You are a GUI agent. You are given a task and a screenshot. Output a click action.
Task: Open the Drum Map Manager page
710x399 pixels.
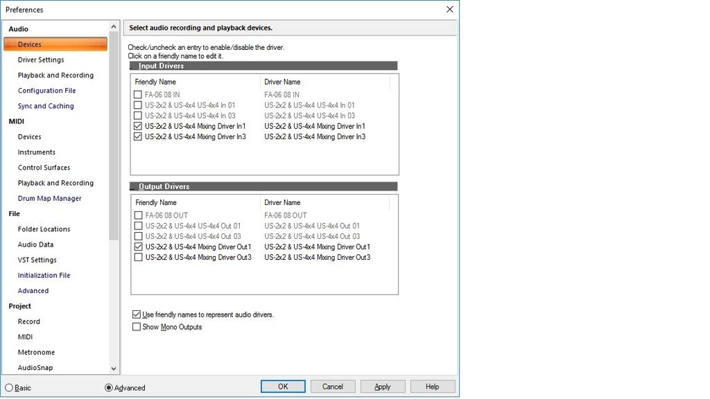(49, 199)
